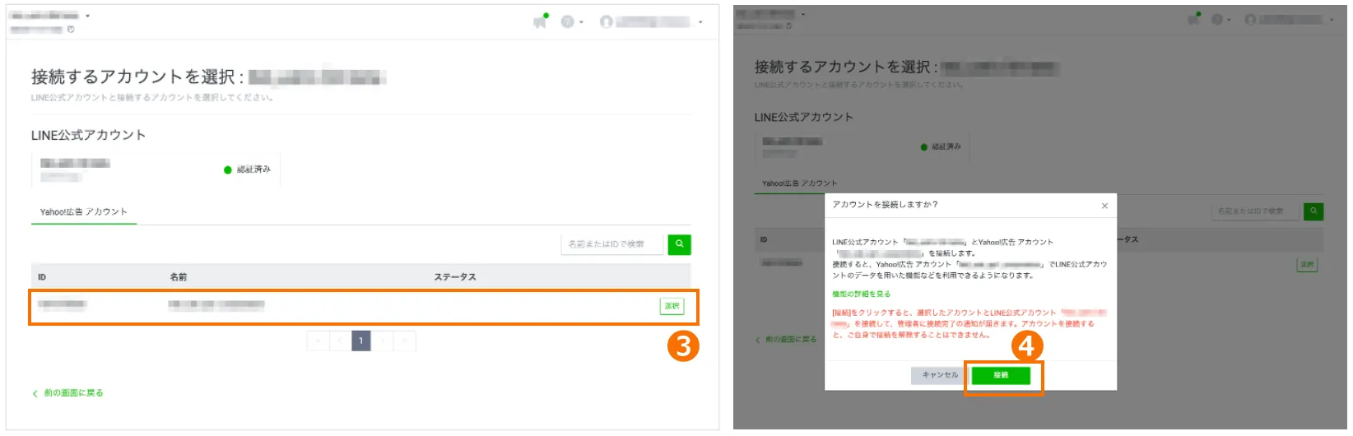Select the undimmed Yahoo!広告 アカウント tab

(83, 212)
